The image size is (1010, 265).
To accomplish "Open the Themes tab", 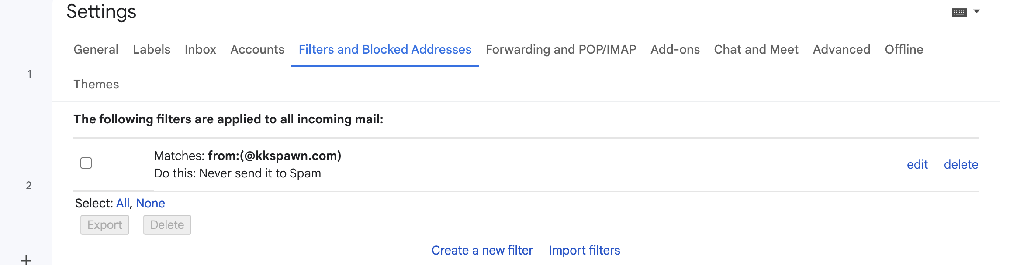I will pyautogui.click(x=96, y=84).
